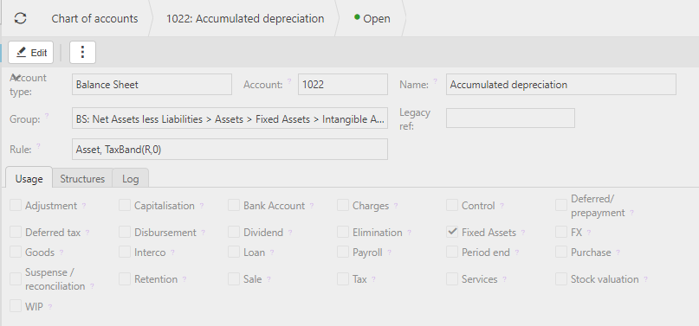699x326 pixels.
Task: Tick the Adjustment checkbox
Action: [x=16, y=205]
